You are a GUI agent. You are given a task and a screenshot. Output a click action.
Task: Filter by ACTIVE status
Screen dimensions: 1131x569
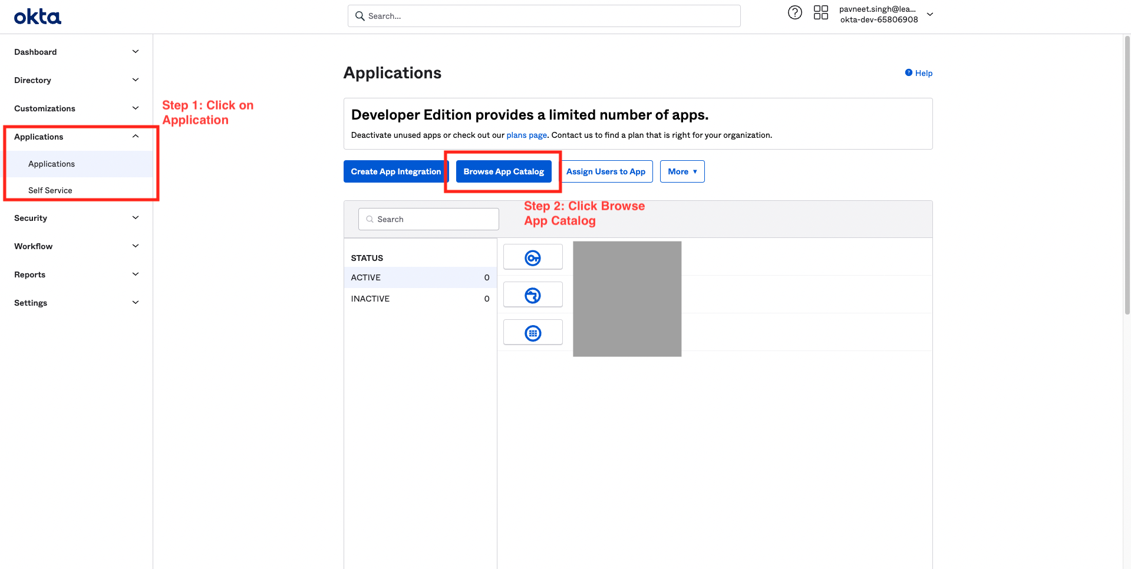420,277
